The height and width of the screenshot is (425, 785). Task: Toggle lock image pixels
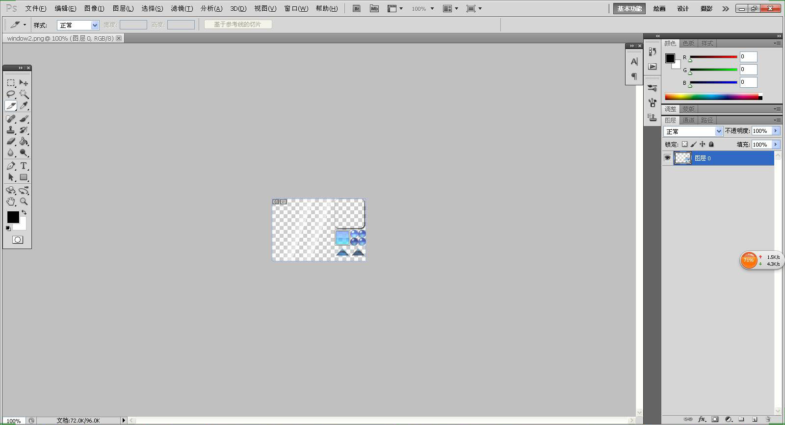coord(694,144)
